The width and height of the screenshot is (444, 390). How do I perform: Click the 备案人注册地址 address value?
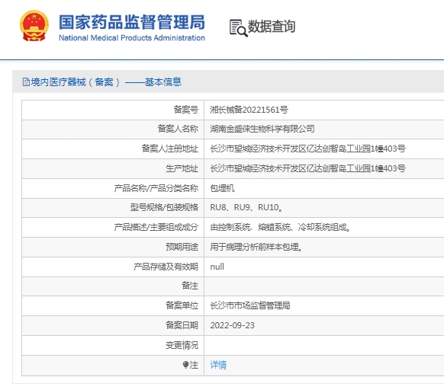pos(307,149)
